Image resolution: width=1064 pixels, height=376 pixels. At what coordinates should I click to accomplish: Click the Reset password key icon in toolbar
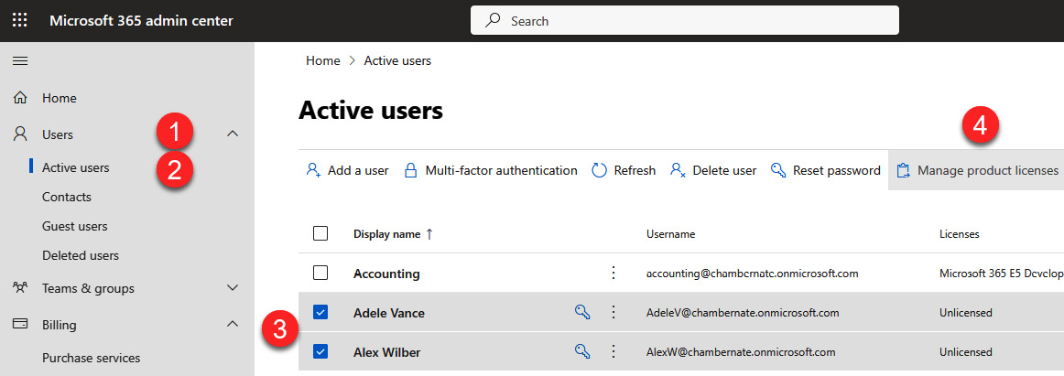(x=778, y=170)
